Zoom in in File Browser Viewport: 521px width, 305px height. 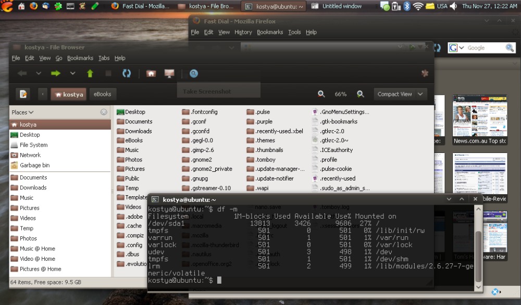click(360, 94)
